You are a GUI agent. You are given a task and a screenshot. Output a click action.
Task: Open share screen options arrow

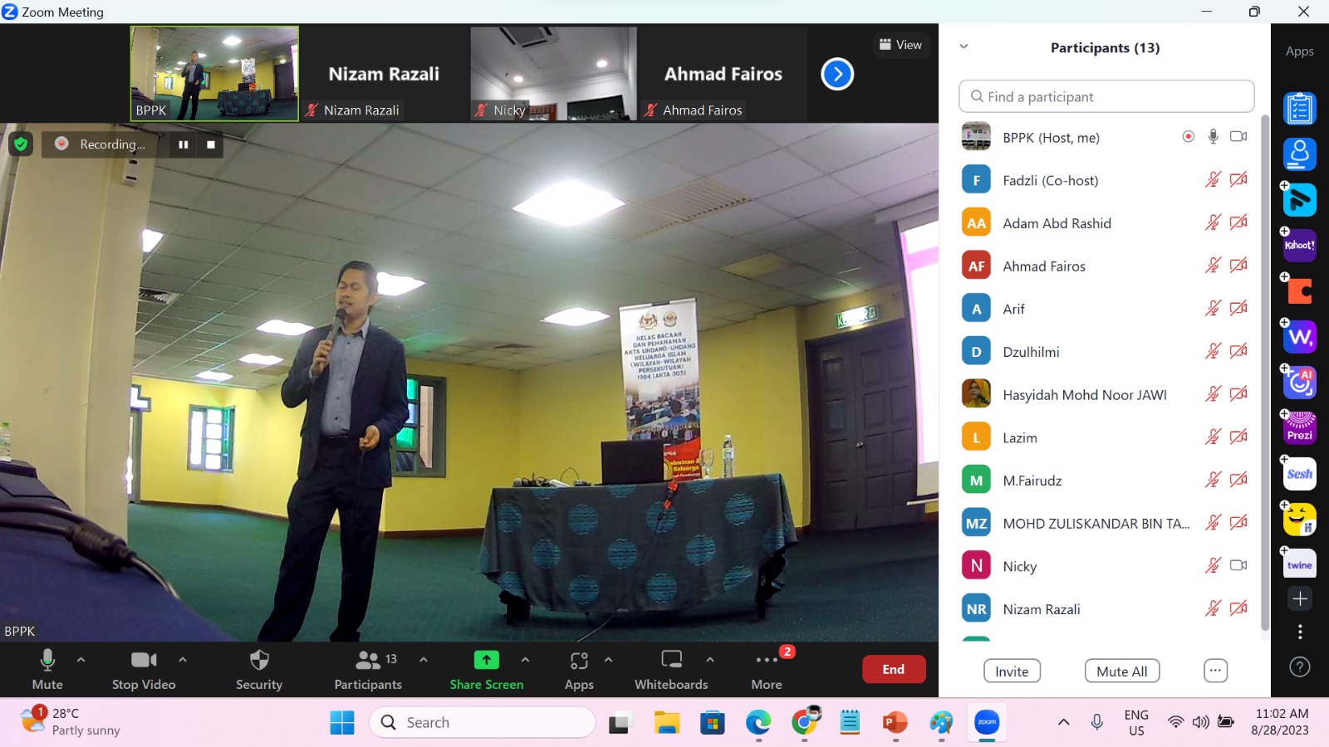(x=525, y=660)
